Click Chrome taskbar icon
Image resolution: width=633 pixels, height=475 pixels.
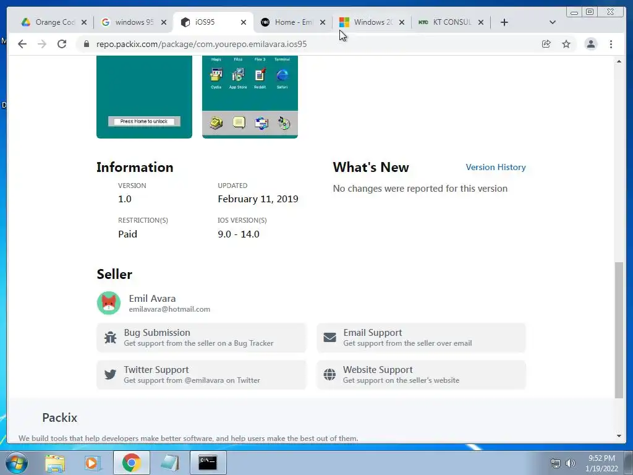[x=131, y=463]
